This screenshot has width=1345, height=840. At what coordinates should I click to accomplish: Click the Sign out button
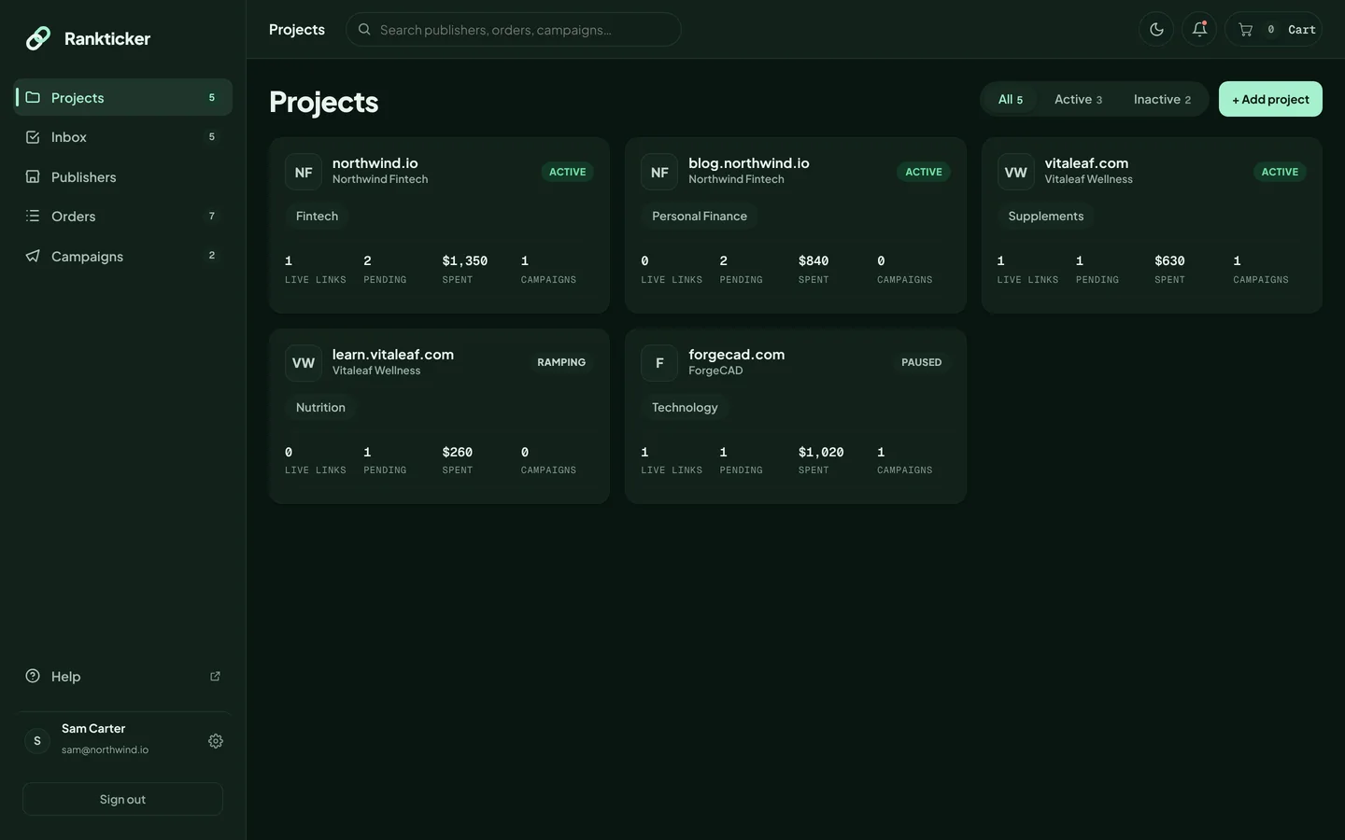(x=122, y=800)
